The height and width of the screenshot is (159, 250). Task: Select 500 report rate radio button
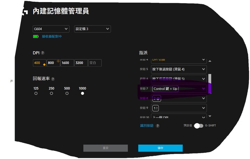[x=67, y=93]
